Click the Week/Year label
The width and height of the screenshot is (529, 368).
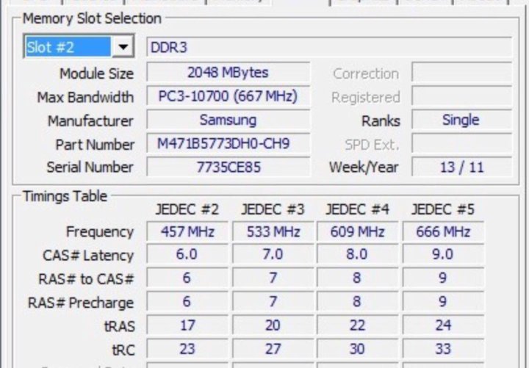tap(364, 167)
